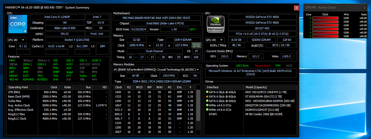Image resolution: width=371 pixels, height=139 pixels.
Task: Click the 65 W TDP value
Action: click(101, 23)
